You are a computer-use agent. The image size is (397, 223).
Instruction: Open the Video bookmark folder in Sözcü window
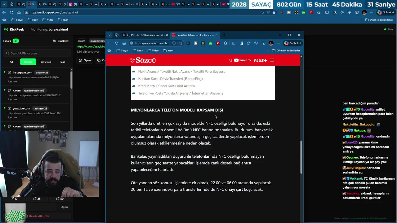(153, 50)
